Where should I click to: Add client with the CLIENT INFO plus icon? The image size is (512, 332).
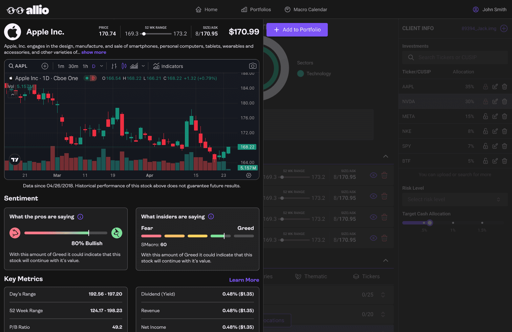pyautogui.click(x=504, y=28)
